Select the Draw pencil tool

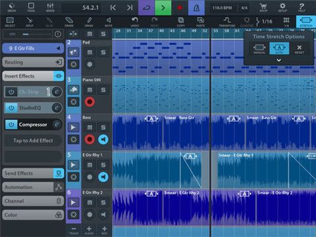pyautogui.click(x=89, y=22)
